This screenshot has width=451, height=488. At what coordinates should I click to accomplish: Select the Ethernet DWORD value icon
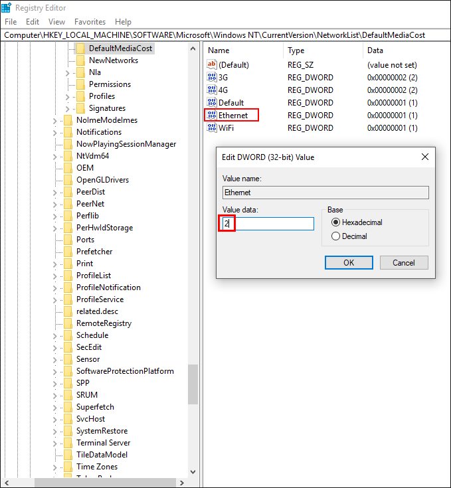212,115
